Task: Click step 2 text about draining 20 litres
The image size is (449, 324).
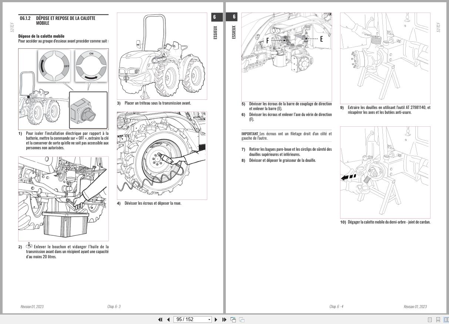Action: tap(67, 251)
